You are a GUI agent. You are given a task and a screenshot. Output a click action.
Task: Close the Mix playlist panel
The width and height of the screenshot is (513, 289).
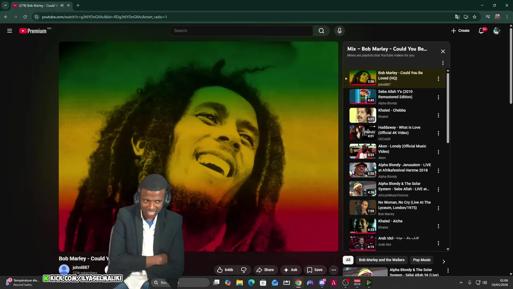click(x=443, y=51)
